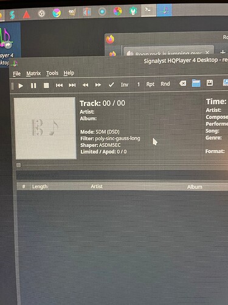Skip to the next track
Screen dimensions: 228x305
pyautogui.click(x=72, y=85)
